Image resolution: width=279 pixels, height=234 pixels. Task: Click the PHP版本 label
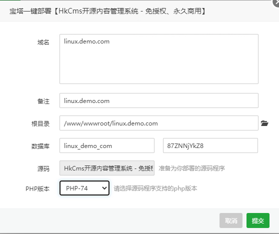[x=37, y=189]
